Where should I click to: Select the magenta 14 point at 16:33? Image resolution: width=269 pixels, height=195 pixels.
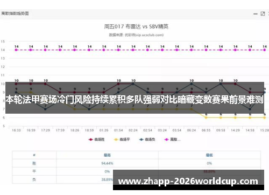(x=16, y=50)
